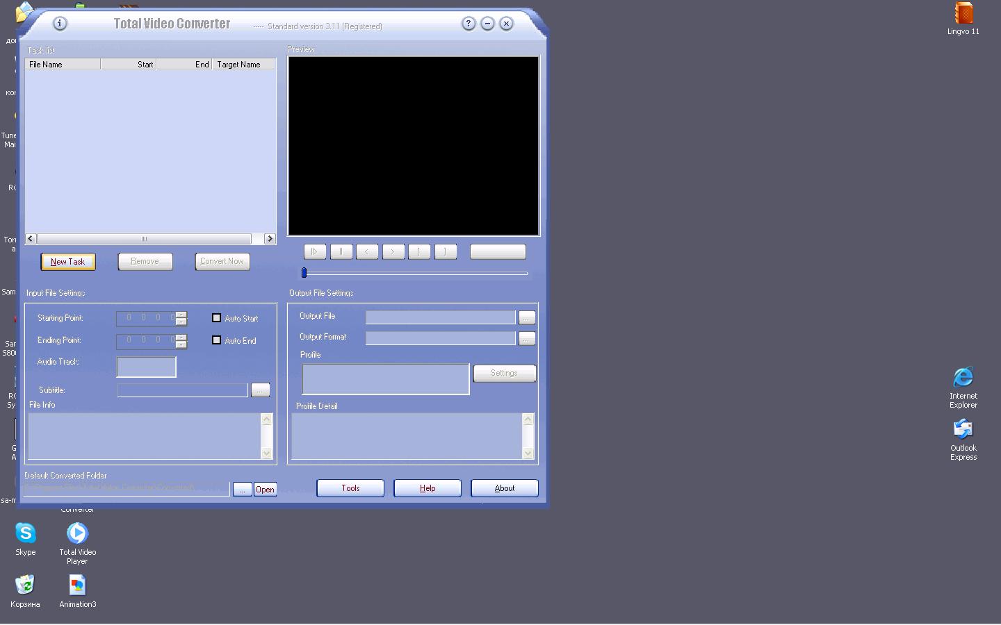Open profile Settings button
Viewport: 1001px width, 625px height.
(505, 374)
